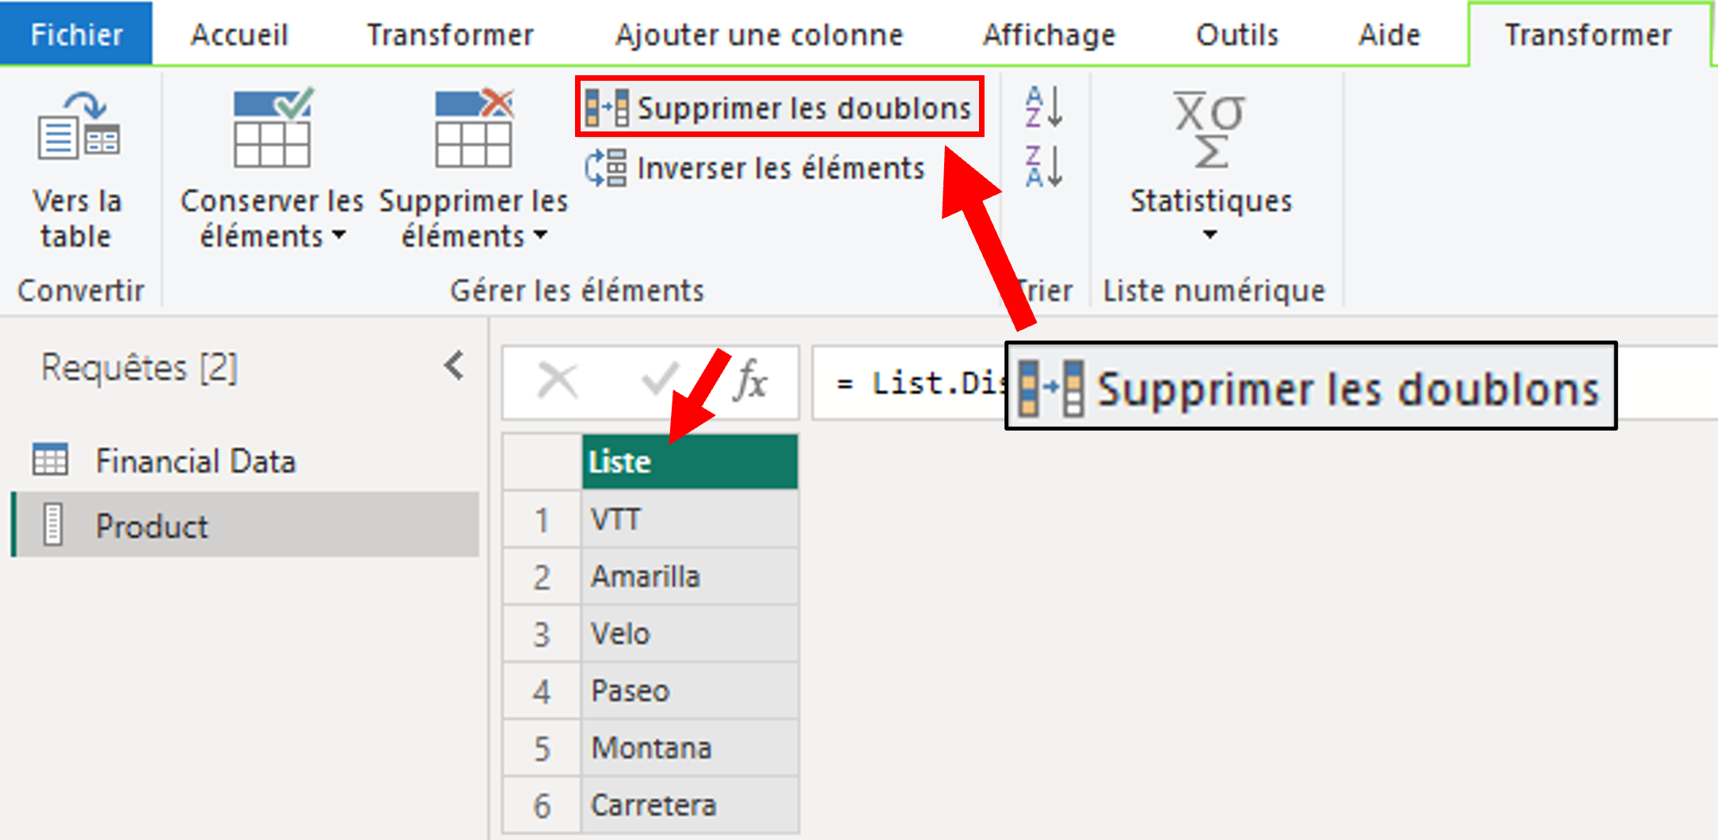Click Supprimer les doublons in the ribbon
1718x840 pixels.
(x=780, y=108)
